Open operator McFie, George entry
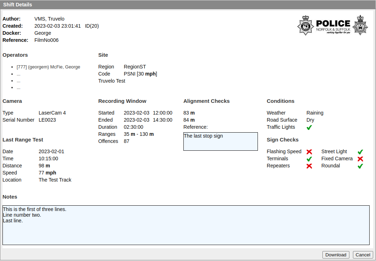This screenshot has height=261, width=376. [x=48, y=67]
